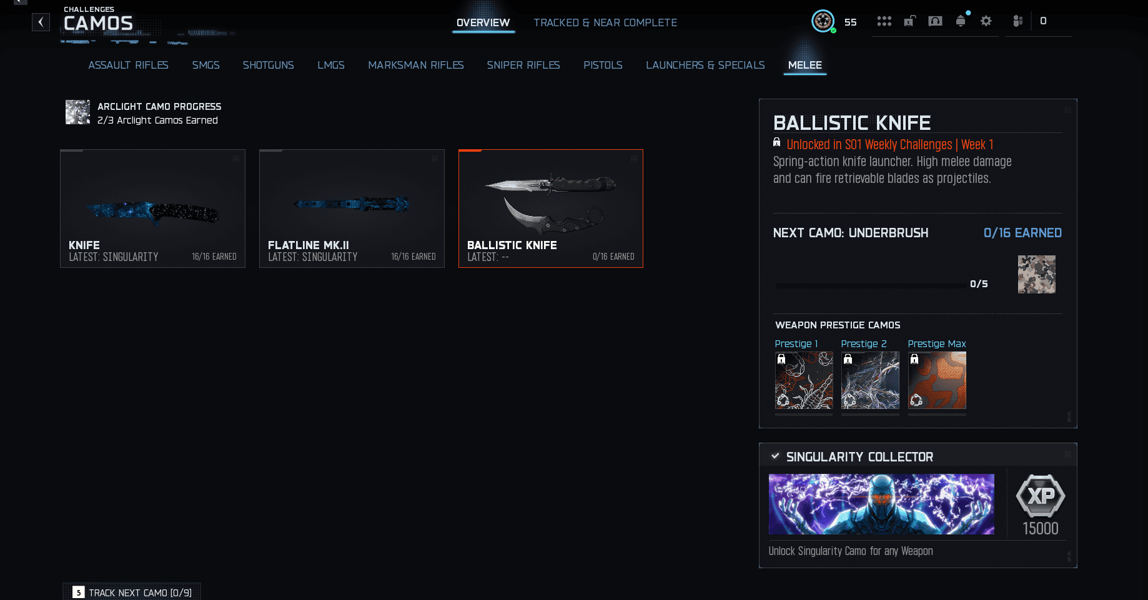This screenshot has height=600, width=1148.
Task: Open the grid menu icon
Action: (x=884, y=21)
